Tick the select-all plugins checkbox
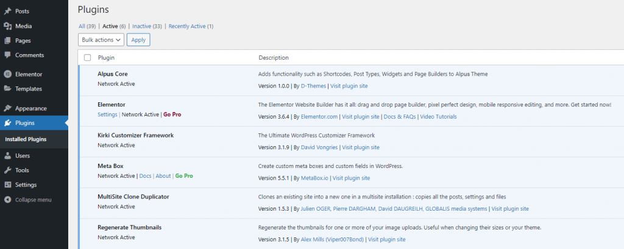The width and height of the screenshot is (624, 249). click(x=88, y=58)
